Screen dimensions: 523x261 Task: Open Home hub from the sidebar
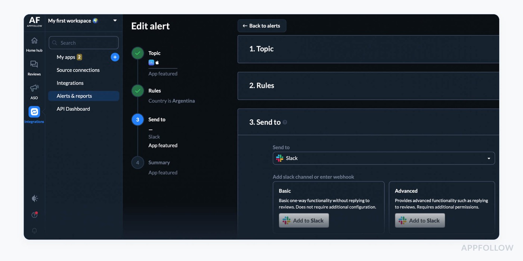pyautogui.click(x=34, y=44)
